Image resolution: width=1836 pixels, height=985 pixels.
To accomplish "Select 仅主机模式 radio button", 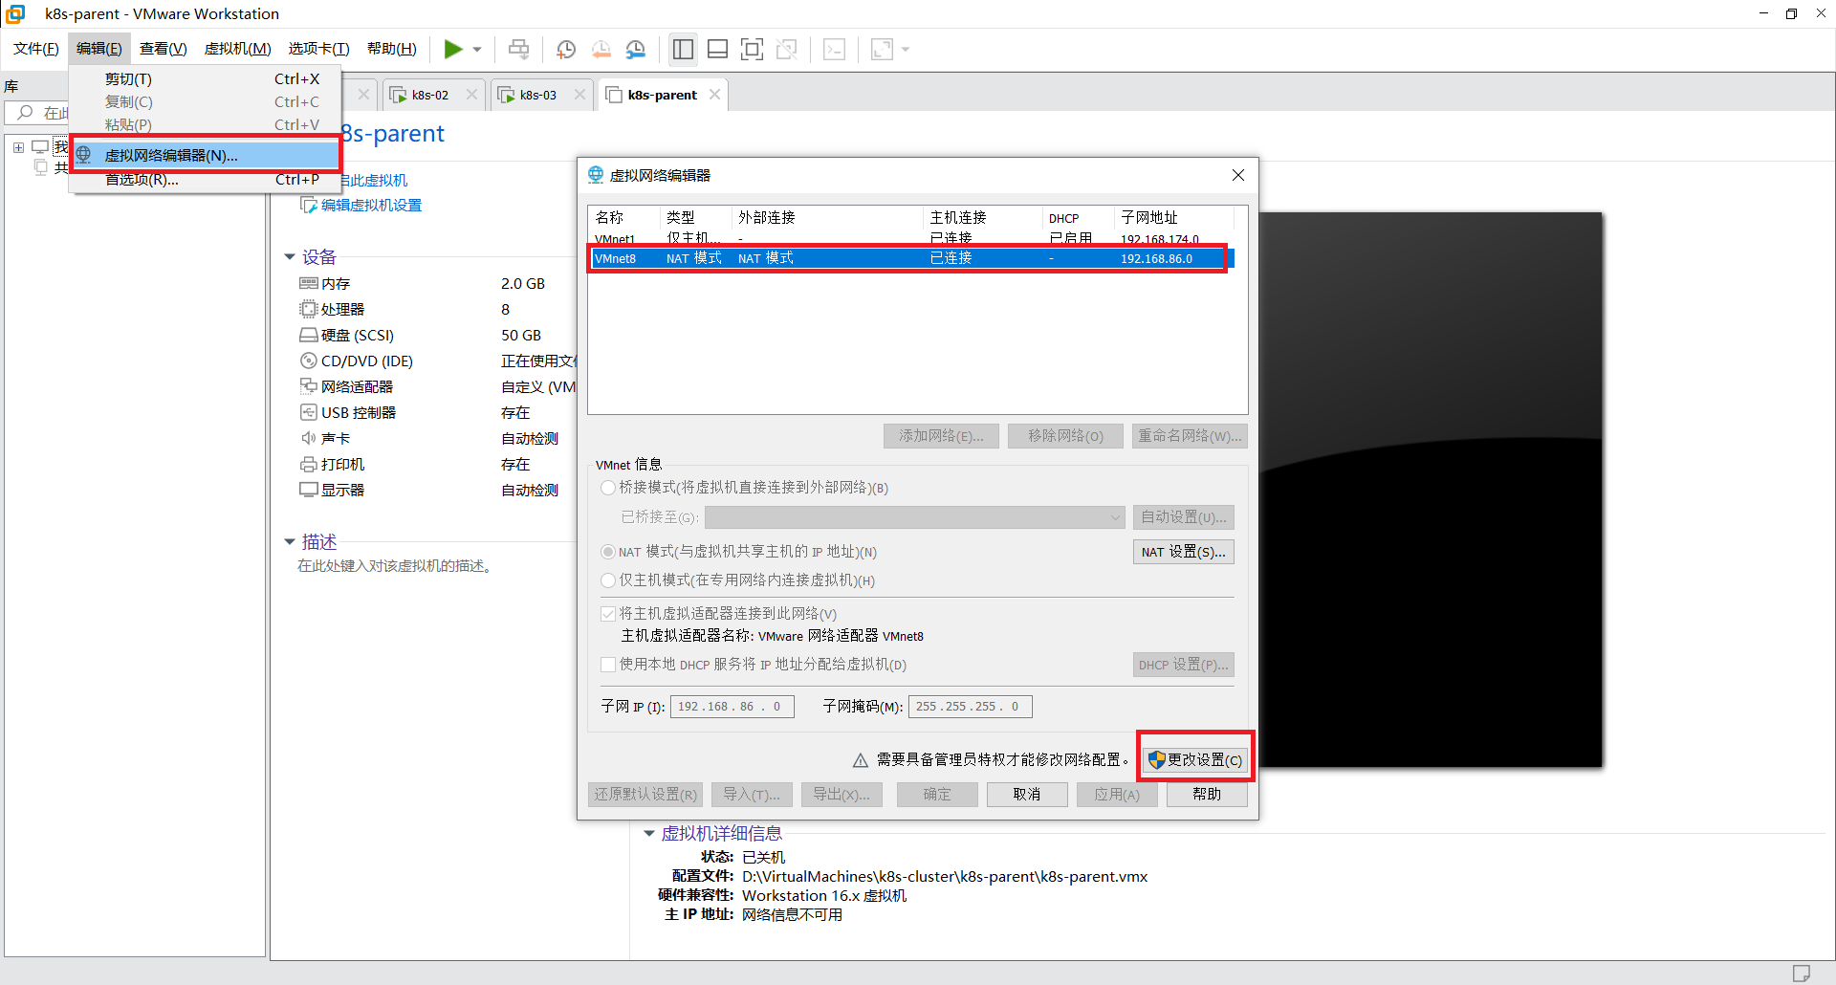I will 608,580.
